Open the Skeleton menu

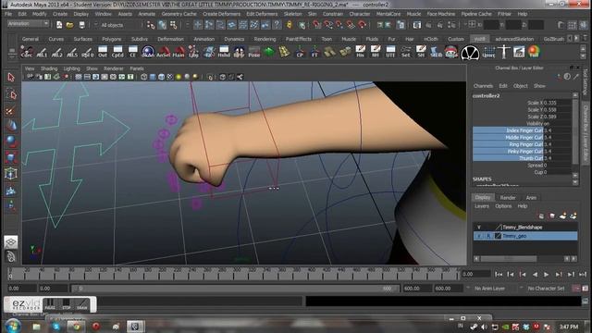tap(292, 14)
